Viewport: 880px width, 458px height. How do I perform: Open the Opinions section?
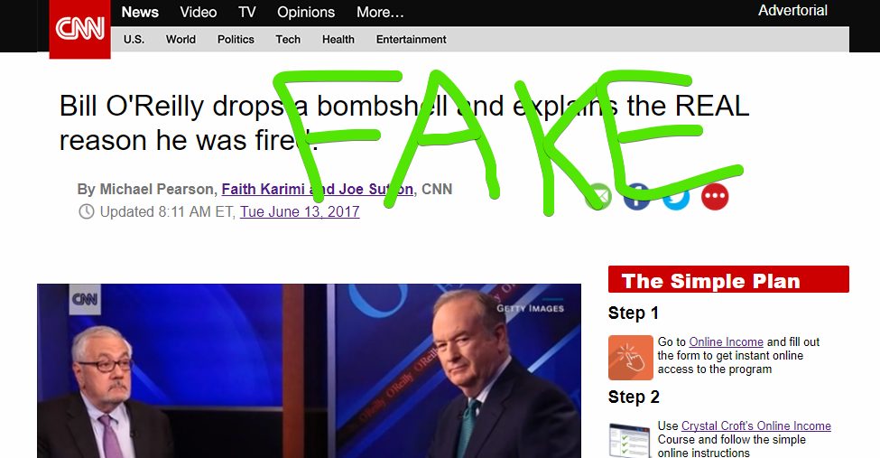click(306, 13)
